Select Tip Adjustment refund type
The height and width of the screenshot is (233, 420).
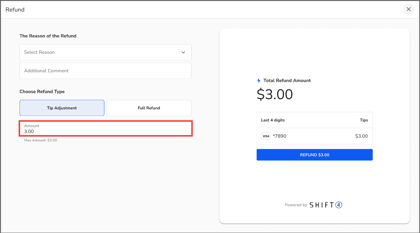point(62,108)
